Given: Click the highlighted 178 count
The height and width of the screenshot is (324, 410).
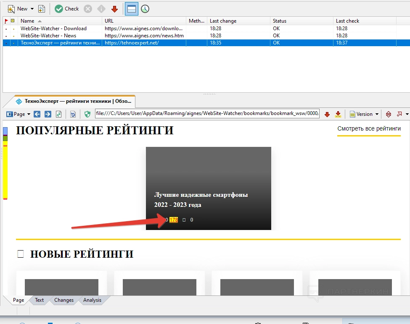Looking at the screenshot, I should coord(174,220).
